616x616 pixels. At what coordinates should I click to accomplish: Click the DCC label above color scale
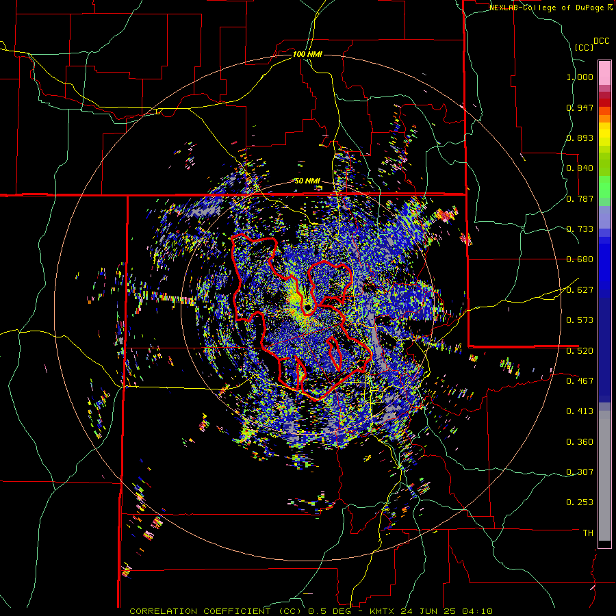tap(601, 41)
